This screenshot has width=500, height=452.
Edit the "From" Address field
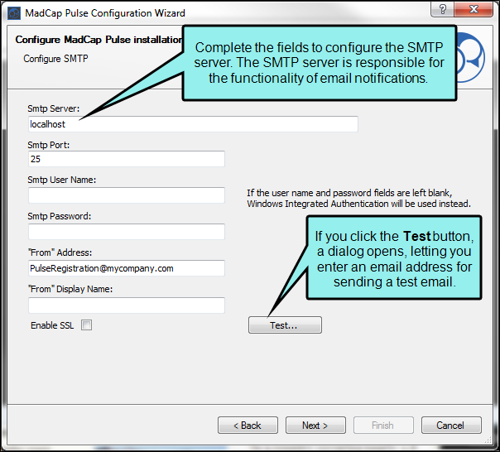pos(127,268)
